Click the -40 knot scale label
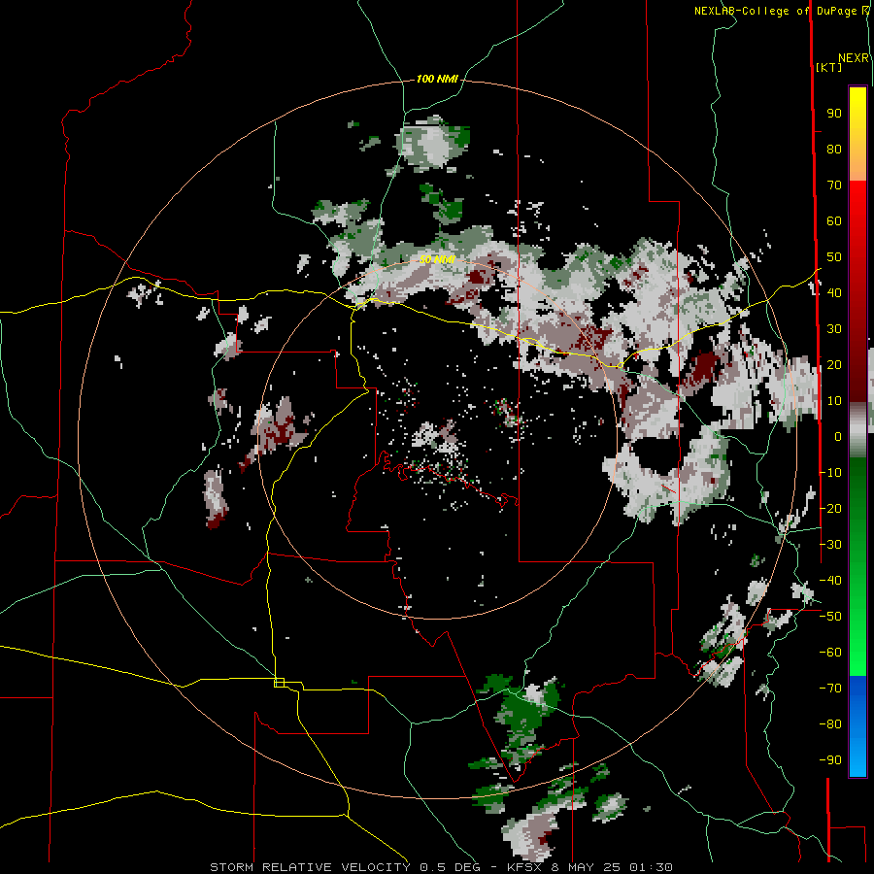The image size is (874, 874). point(830,581)
